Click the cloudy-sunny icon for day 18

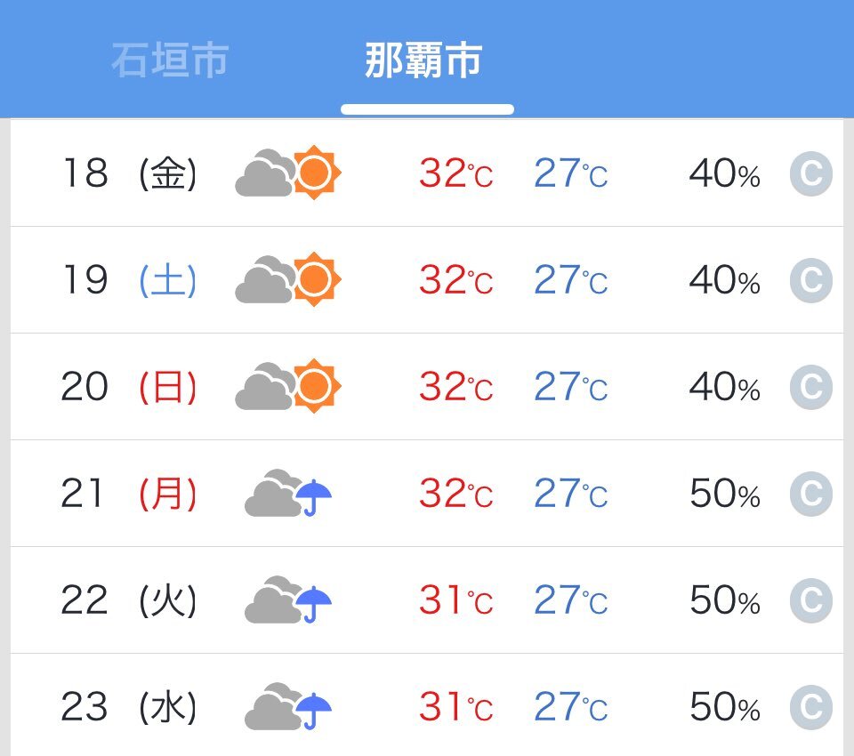(288, 173)
